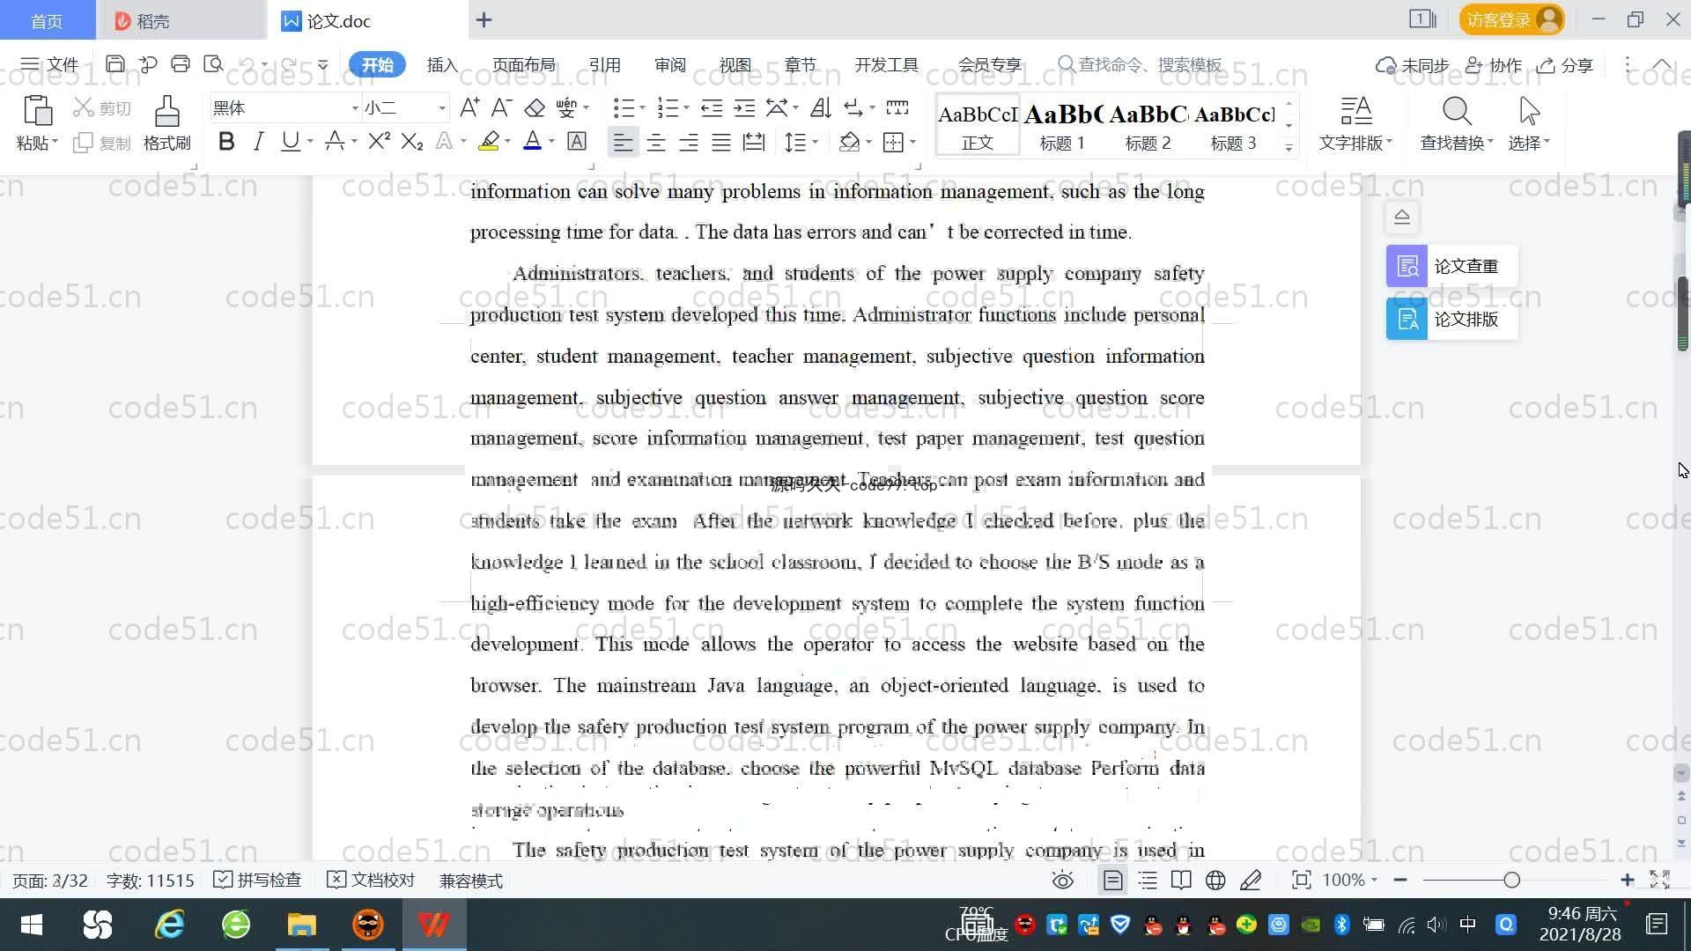Image resolution: width=1691 pixels, height=951 pixels.
Task: Set align right paragraph alignment
Action: [x=689, y=142]
